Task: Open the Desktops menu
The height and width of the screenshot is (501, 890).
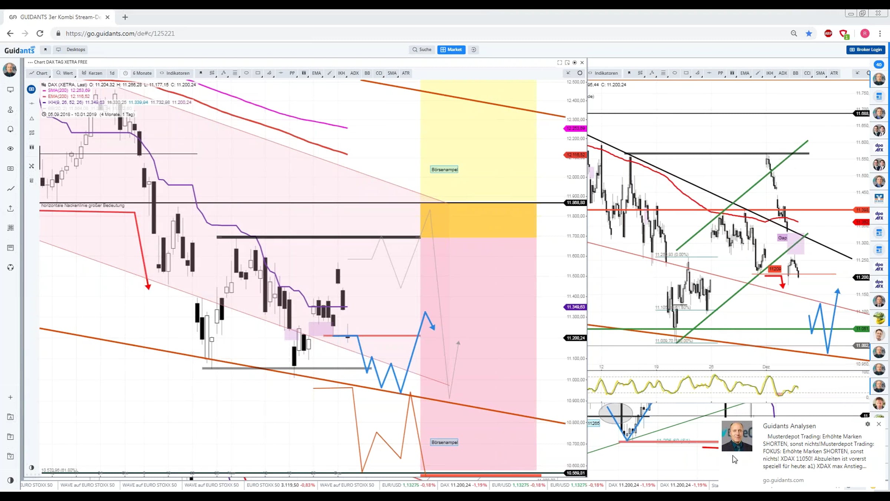Action: [71, 49]
